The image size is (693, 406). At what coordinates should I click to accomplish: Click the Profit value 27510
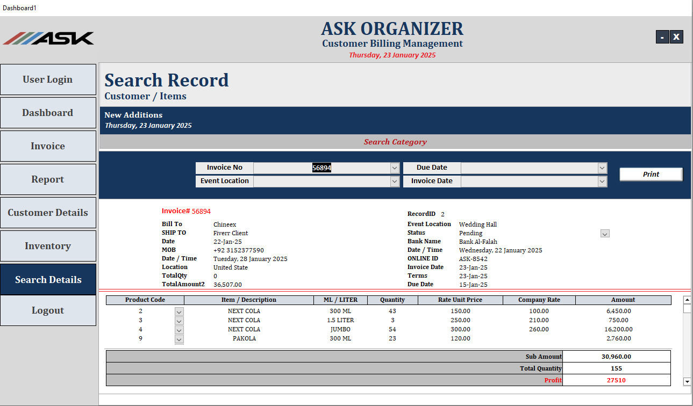tap(617, 380)
